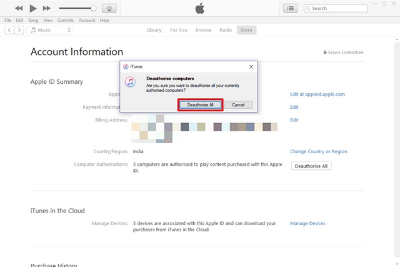Open the View menu
400x267 pixels.
[x=47, y=20]
